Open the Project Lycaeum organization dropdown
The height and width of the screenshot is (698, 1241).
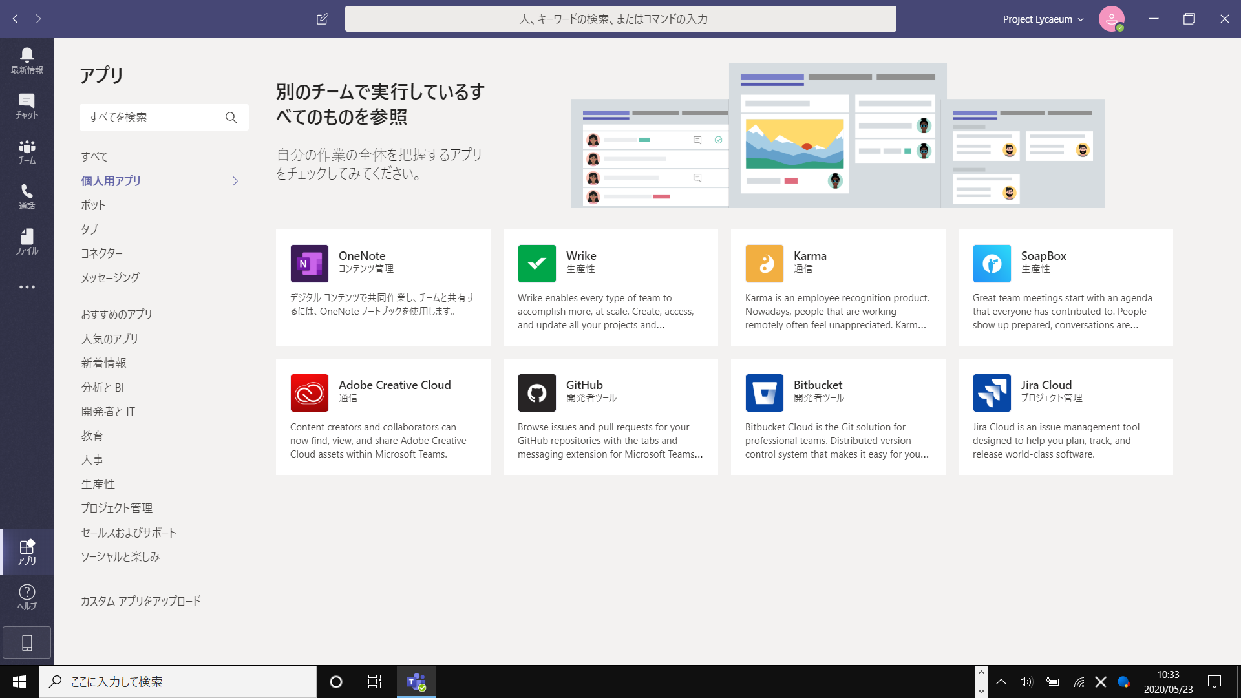(1043, 19)
